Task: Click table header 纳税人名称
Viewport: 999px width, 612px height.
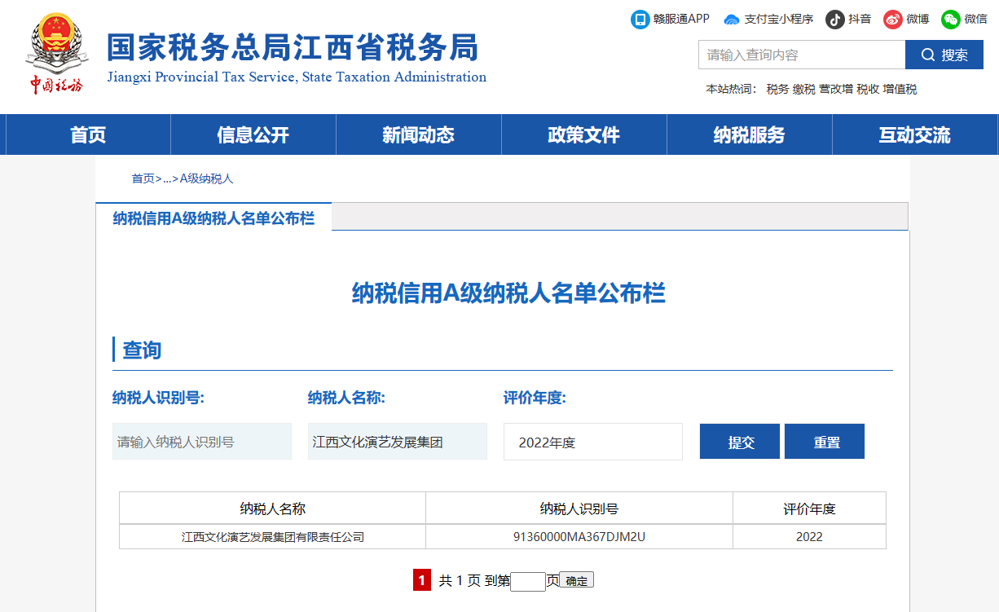Action: point(273,509)
